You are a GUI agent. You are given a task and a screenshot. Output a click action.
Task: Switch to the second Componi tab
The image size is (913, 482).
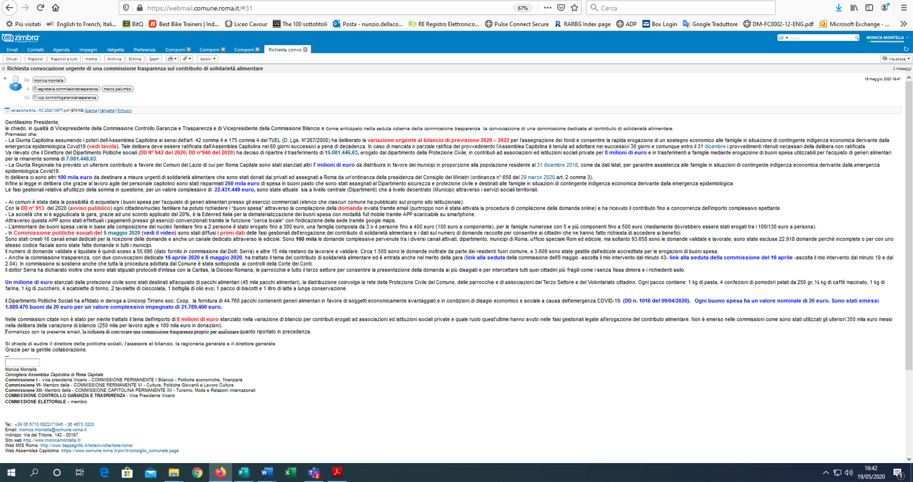[209, 49]
